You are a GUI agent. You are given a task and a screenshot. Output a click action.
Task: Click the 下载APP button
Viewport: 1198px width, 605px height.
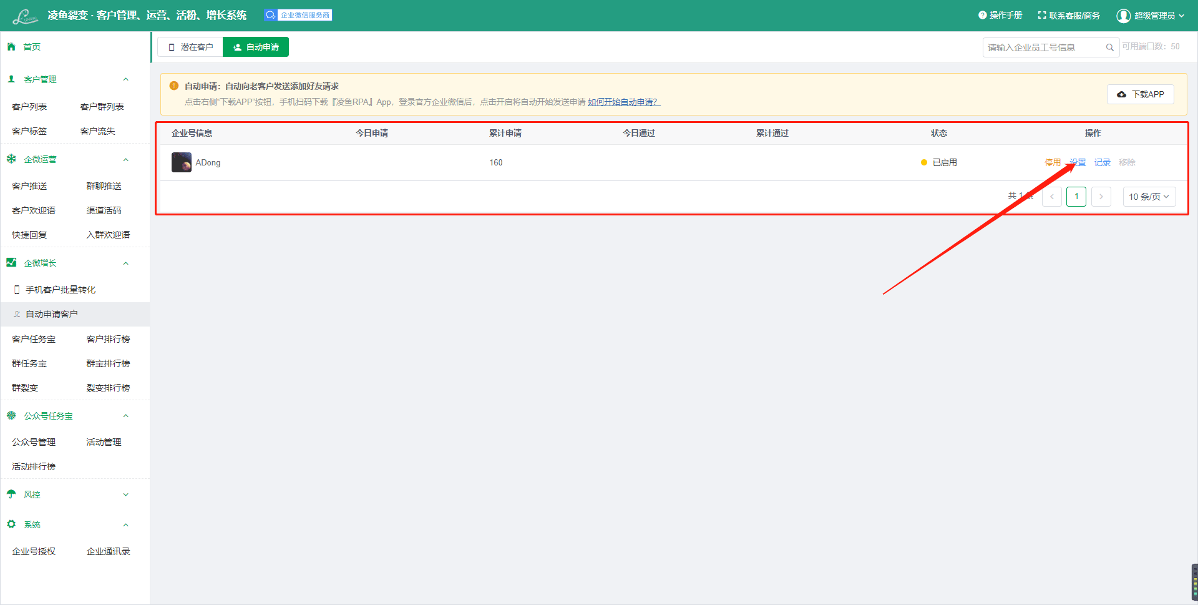(x=1140, y=94)
